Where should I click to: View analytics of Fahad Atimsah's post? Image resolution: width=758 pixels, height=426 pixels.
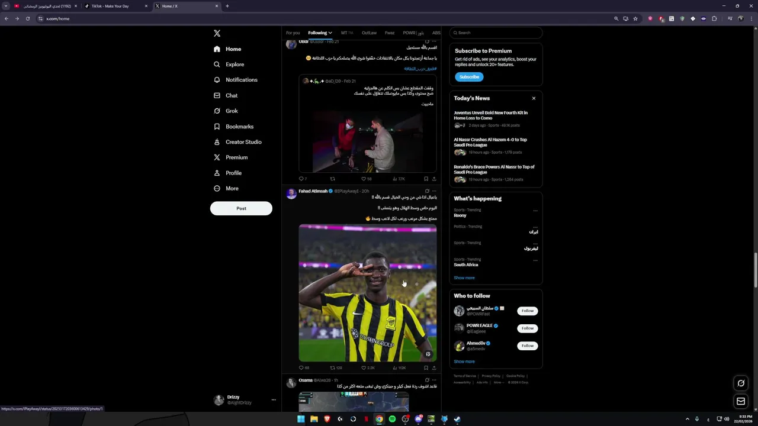click(x=399, y=368)
